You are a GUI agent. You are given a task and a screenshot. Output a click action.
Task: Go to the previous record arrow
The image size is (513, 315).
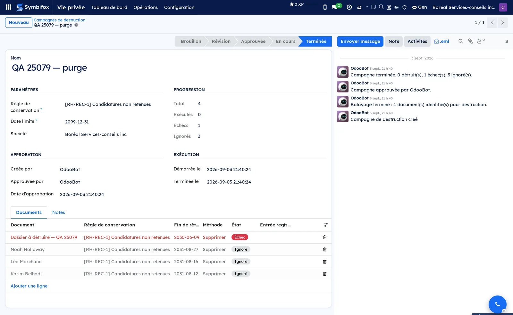pyautogui.click(x=492, y=22)
